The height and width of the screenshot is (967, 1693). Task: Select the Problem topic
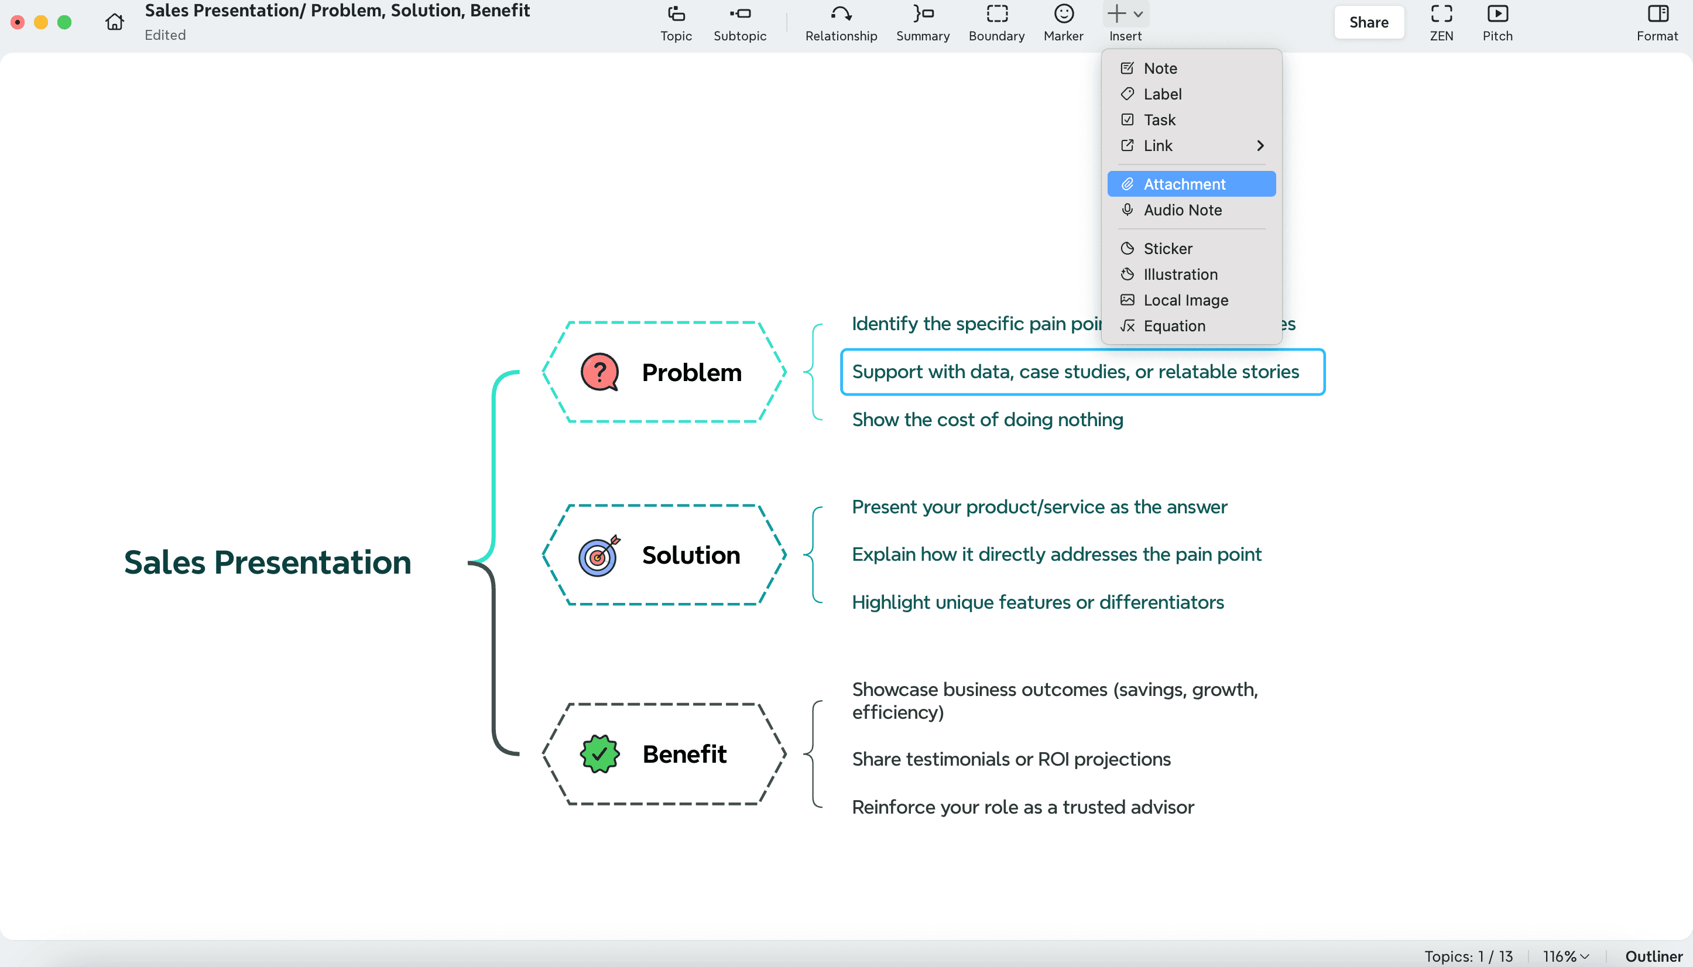[x=663, y=372]
